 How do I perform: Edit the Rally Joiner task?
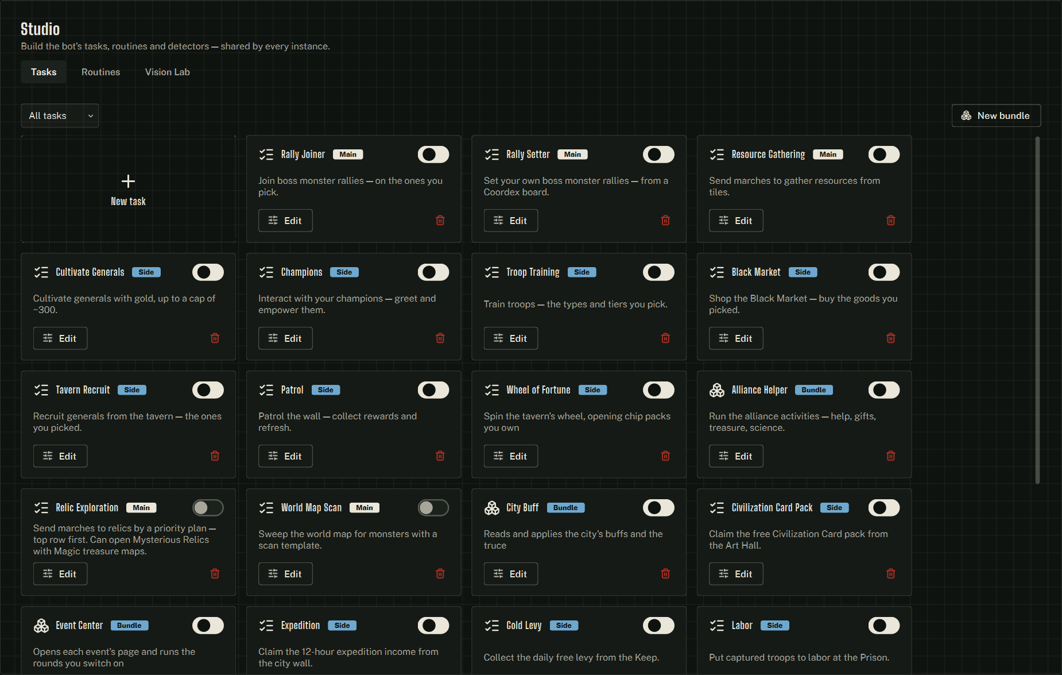click(285, 221)
